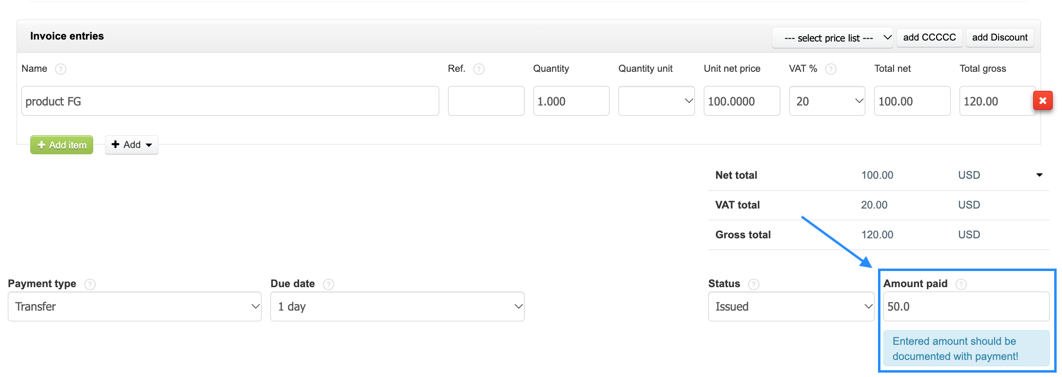Open the select price list dropdown
Screen dimensions: 1062x377
[x=833, y=38]
